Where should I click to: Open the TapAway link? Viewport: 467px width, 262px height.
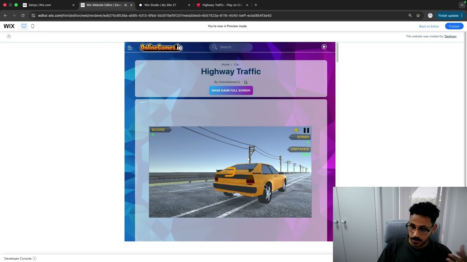click(x=450, y=36)
